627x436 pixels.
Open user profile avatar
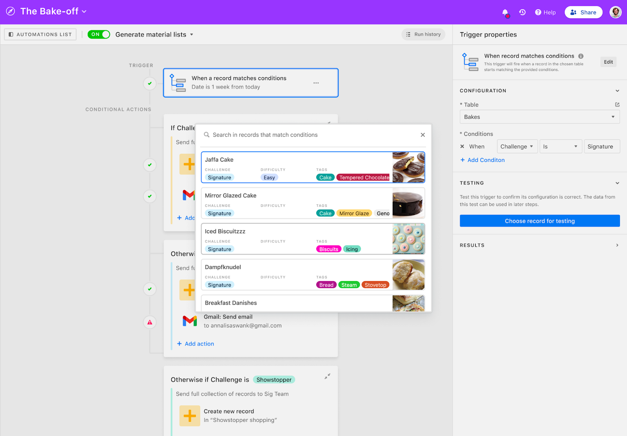616,12
